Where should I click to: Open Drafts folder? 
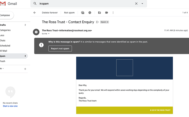pos(3,25)
